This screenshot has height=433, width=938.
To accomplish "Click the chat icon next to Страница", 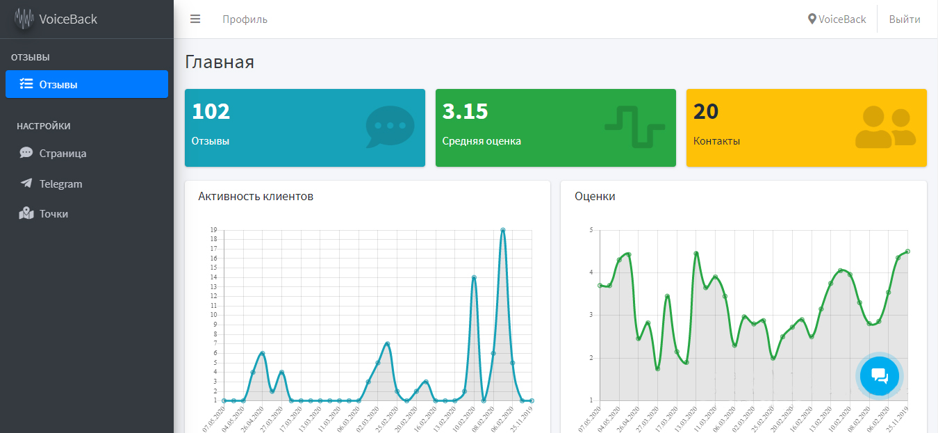I will [x=26, y=153].
